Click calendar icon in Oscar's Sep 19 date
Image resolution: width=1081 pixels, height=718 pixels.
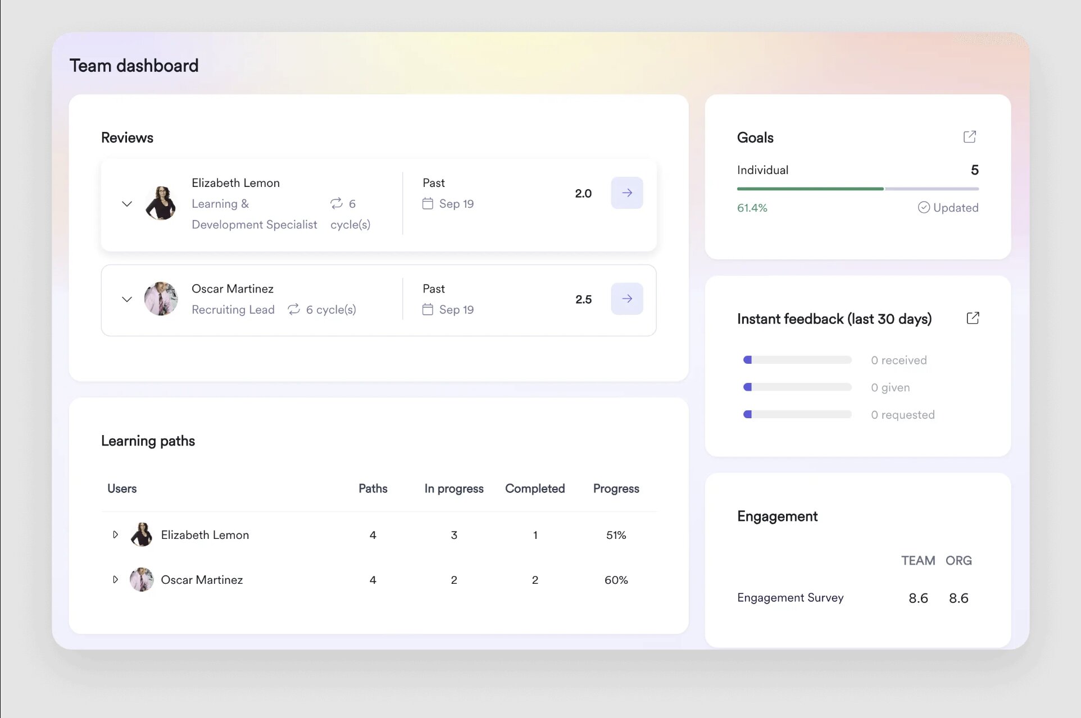pyautogui.click(x=428, y=309)
